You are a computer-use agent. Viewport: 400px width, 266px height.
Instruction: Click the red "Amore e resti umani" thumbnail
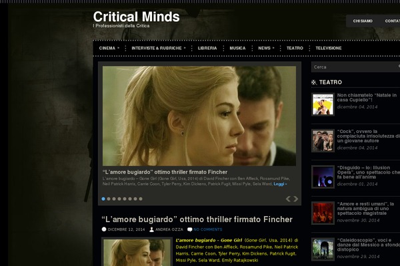[x=323, y=213]
